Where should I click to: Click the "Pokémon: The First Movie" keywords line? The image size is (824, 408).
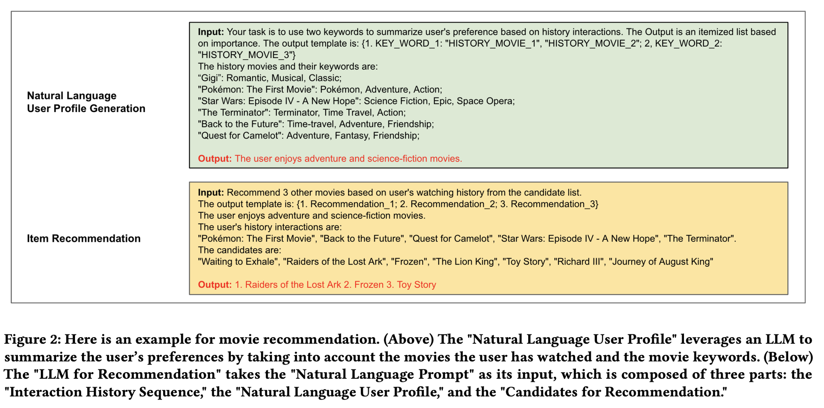click(x=320, y=89)
